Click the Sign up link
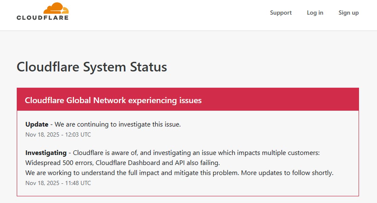The width and height of the screenshot is (377, 203). pyautogui.click(x=348, y=13)
